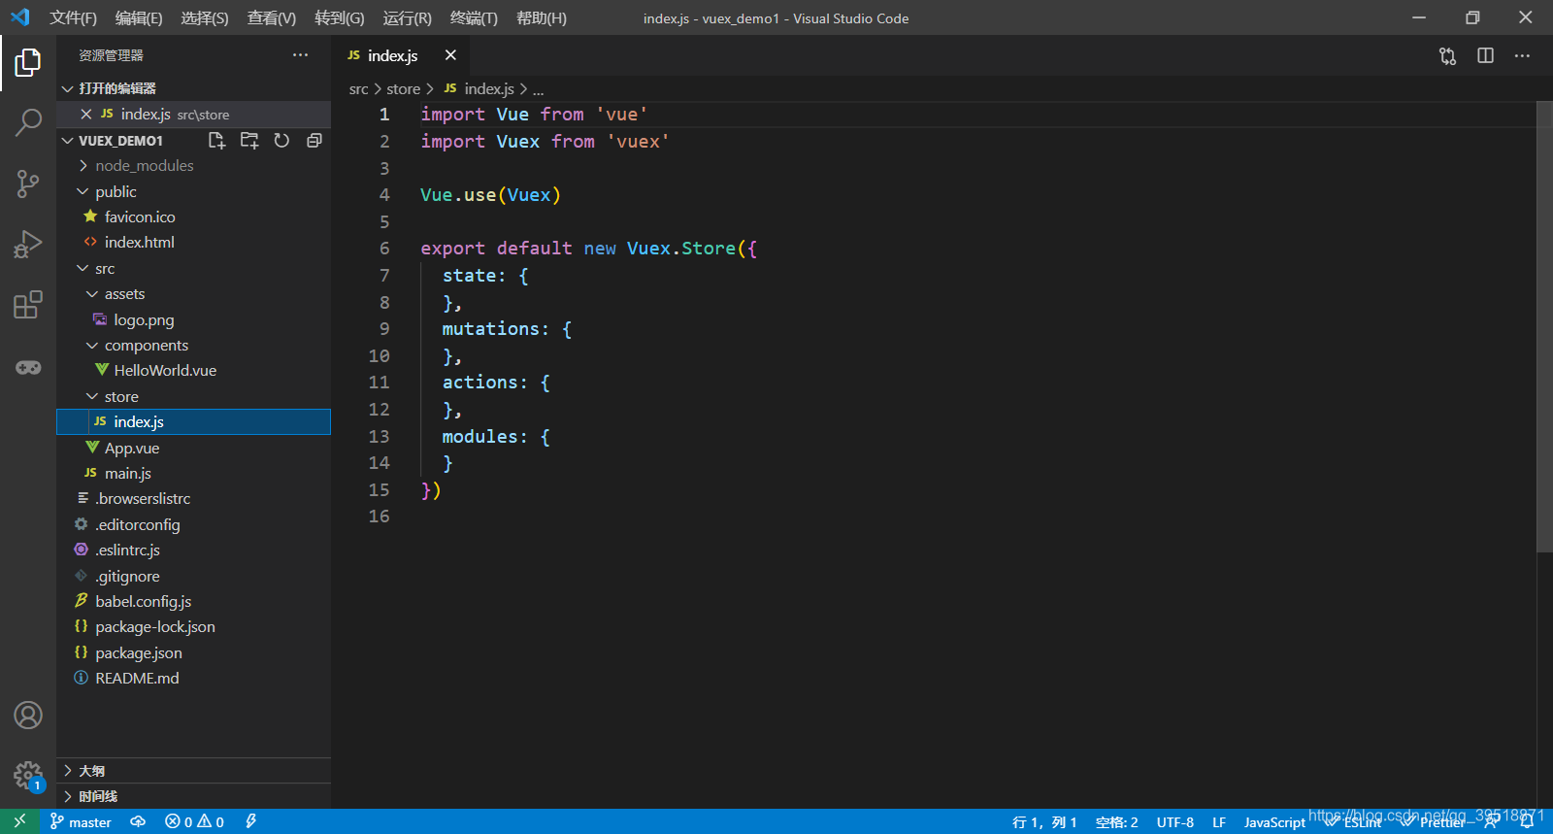Refresh the explorer tree
The height and width of the screenshot is (834, 1553).
pos(281,141)
